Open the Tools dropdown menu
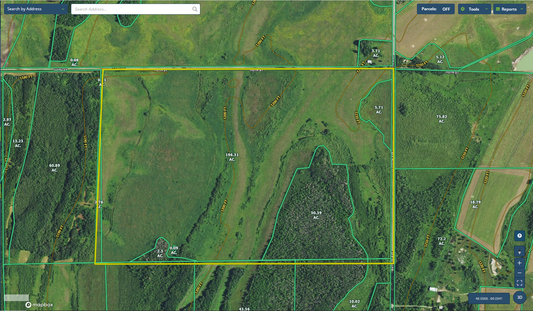533x311 pixels. pos(474,9)
